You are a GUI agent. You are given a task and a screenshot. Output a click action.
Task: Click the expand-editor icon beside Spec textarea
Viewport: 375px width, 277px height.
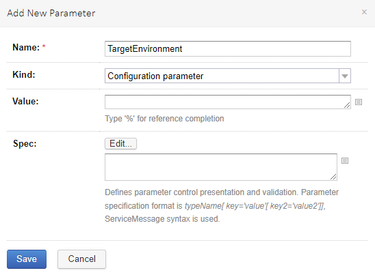[x=345, y=160]
